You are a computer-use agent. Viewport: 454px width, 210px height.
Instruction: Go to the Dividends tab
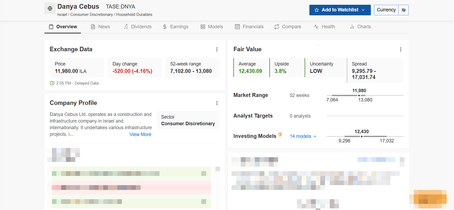(137, 27)
